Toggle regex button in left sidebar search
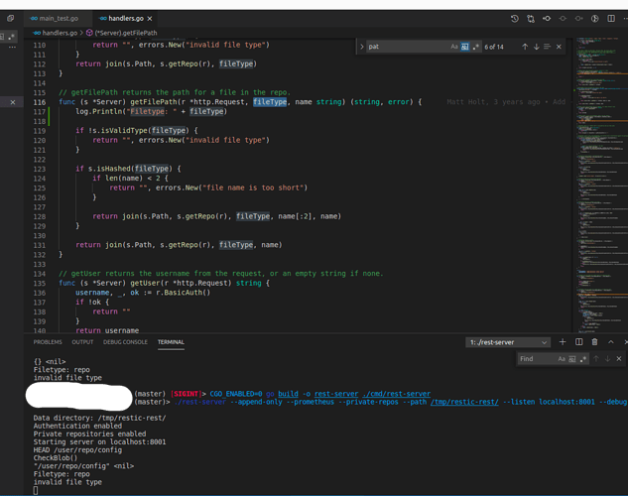Image resolution: width=628 pixels, height=496 pixels. tap(11, 37)
